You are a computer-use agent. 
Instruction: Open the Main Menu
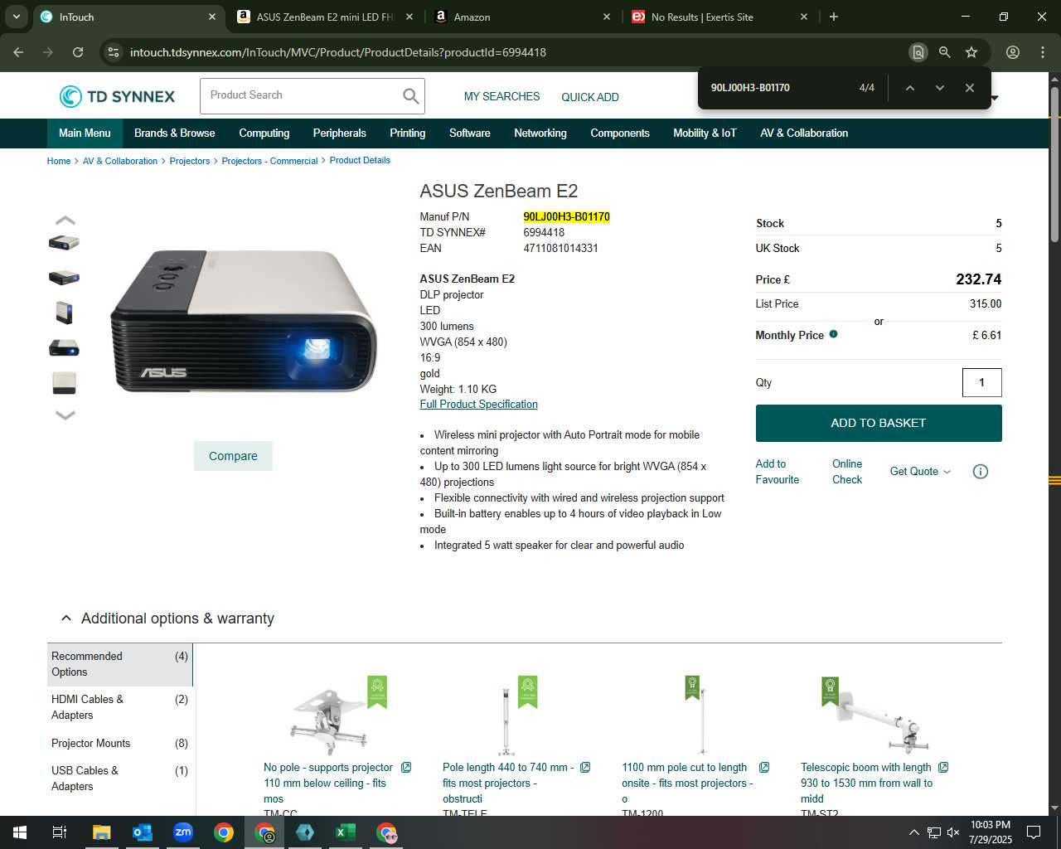(85, 133)
